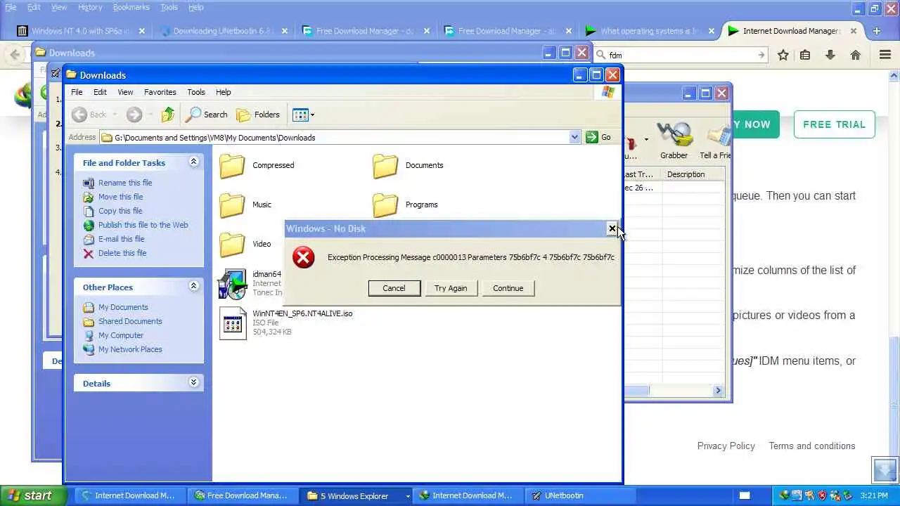Open a new Firefox tab
Viewport: 900px width, 506px height.
pyautogui.click(x=876, y=31)
